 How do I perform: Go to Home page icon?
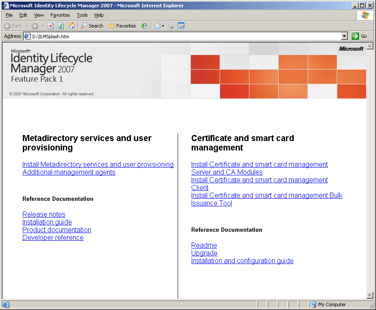tap(71, 26)
